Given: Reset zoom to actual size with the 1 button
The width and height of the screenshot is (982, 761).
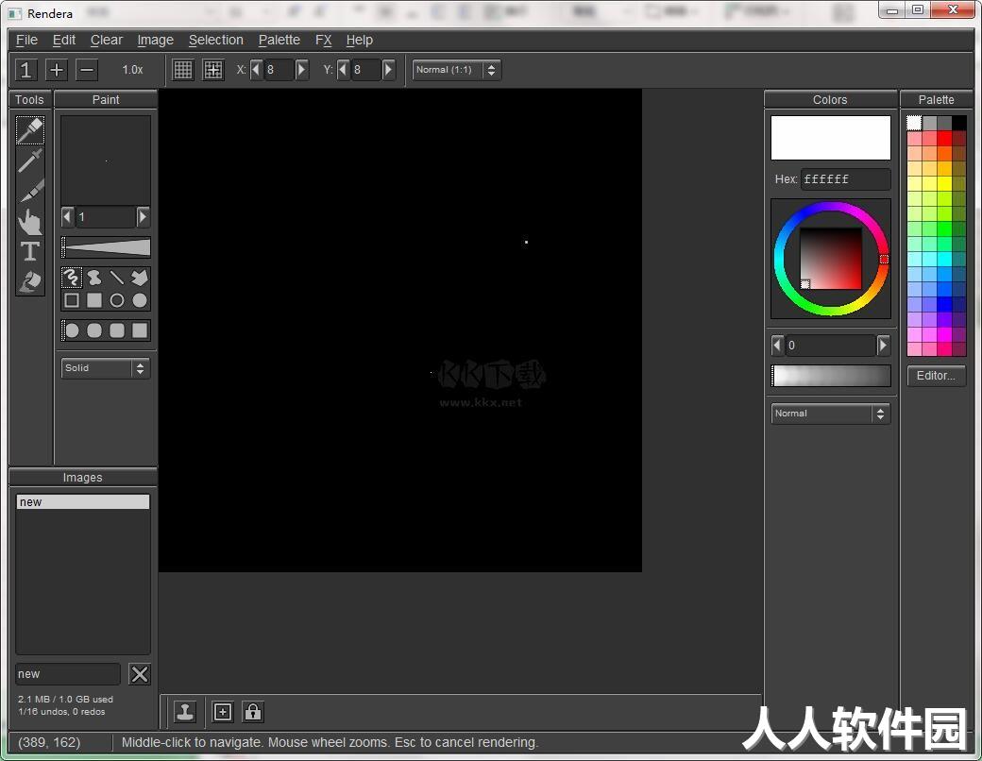Looking at the screenshot, I should tap(26, 70).
